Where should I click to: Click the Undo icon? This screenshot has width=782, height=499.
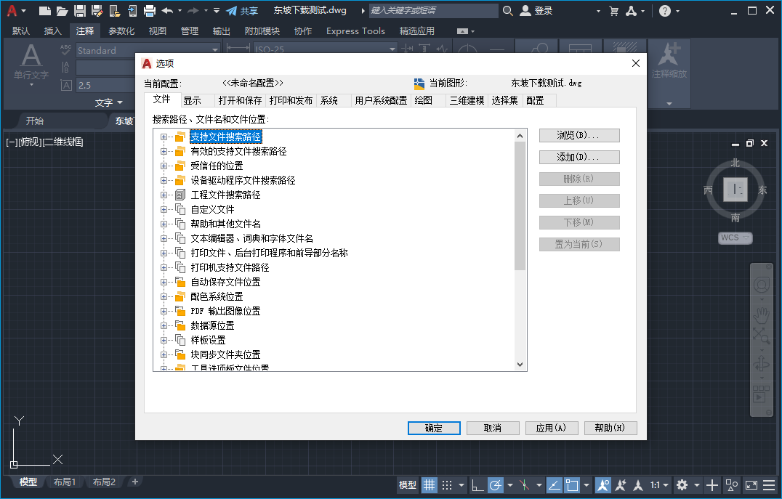coord(167,11)
